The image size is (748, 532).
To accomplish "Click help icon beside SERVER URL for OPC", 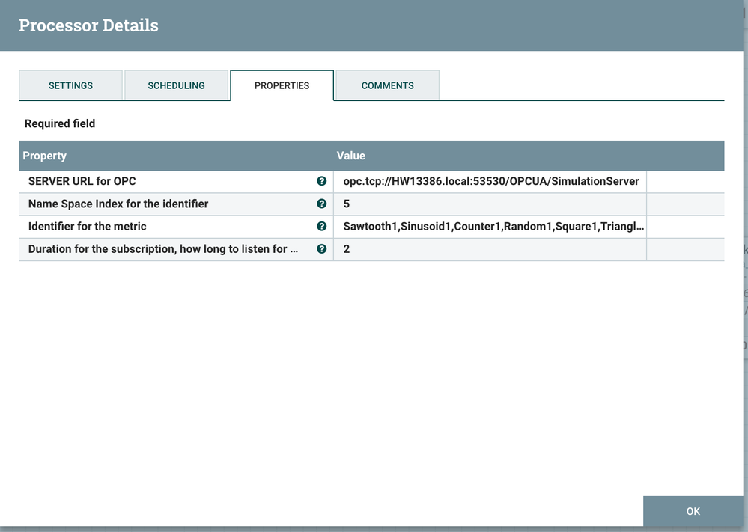I will (322, 181).
